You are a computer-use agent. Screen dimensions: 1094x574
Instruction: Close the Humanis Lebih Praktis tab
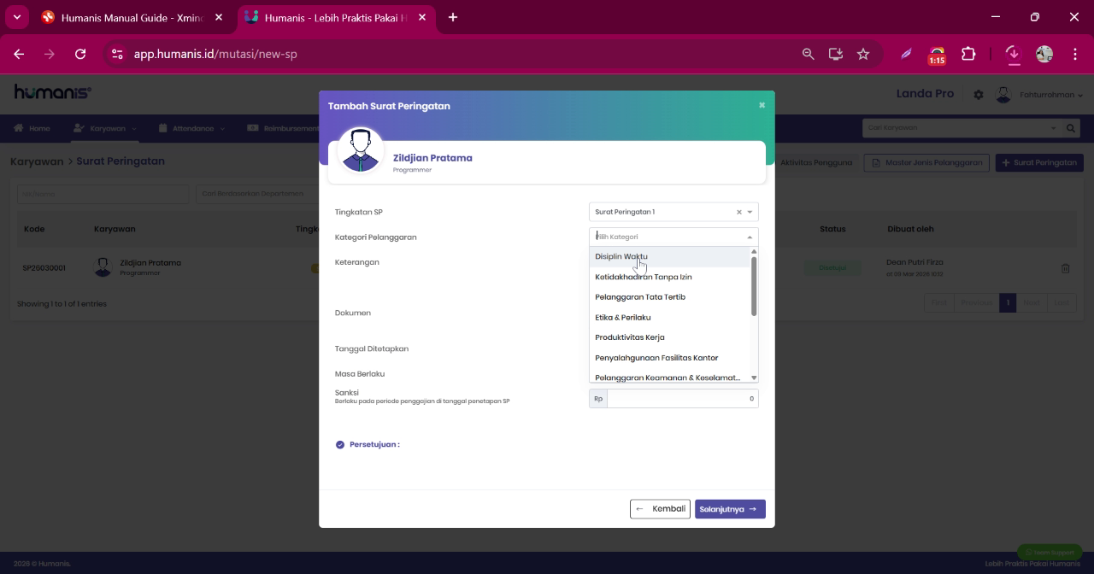(421, 17)
